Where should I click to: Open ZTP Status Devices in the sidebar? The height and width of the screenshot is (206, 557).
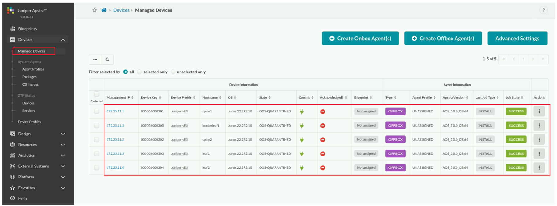click(x=28, y=103)
